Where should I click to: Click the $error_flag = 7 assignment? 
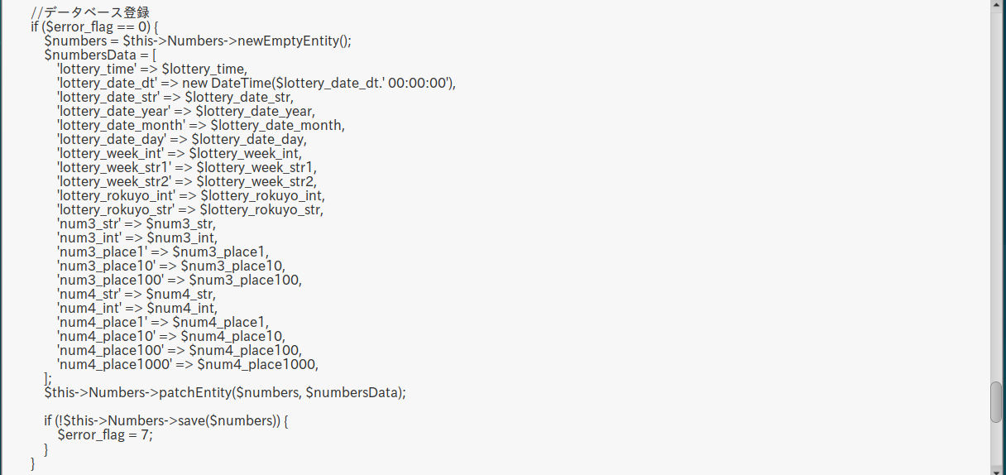pyautogui.click(x=105, y=434)
